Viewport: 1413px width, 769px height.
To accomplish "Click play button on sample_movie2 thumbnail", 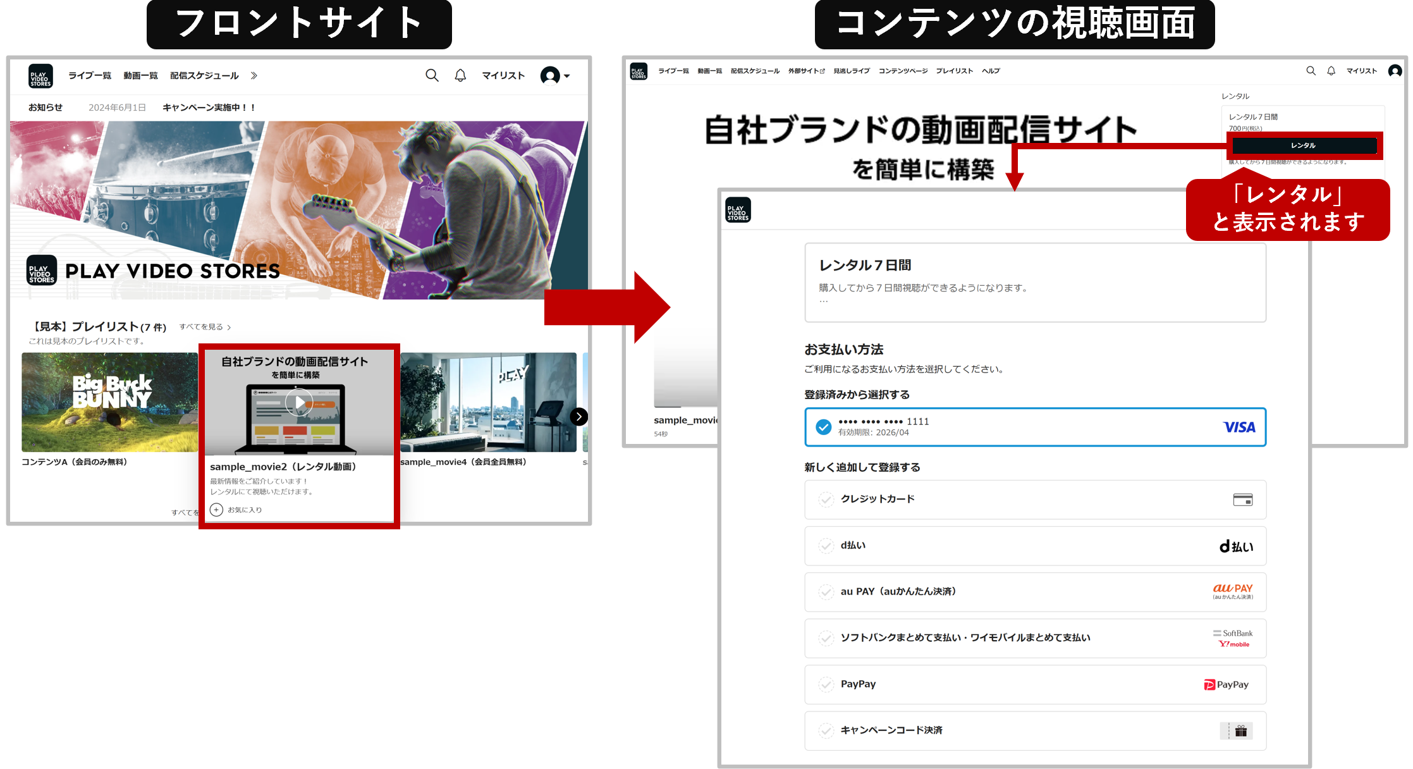I will pyautogui.click(x=299, y=402).
